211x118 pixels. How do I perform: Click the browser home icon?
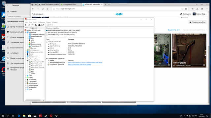click(47, 9)
